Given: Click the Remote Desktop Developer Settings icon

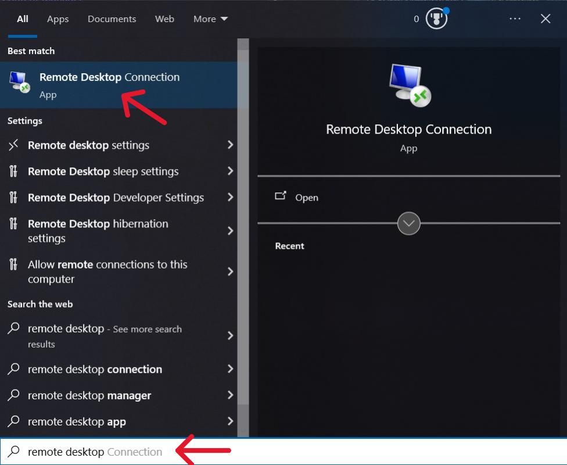Looking at the screenshot, I should coord(13,197).
